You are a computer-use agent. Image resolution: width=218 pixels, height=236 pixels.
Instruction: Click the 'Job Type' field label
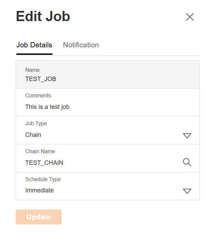click(x=36, y=124)
